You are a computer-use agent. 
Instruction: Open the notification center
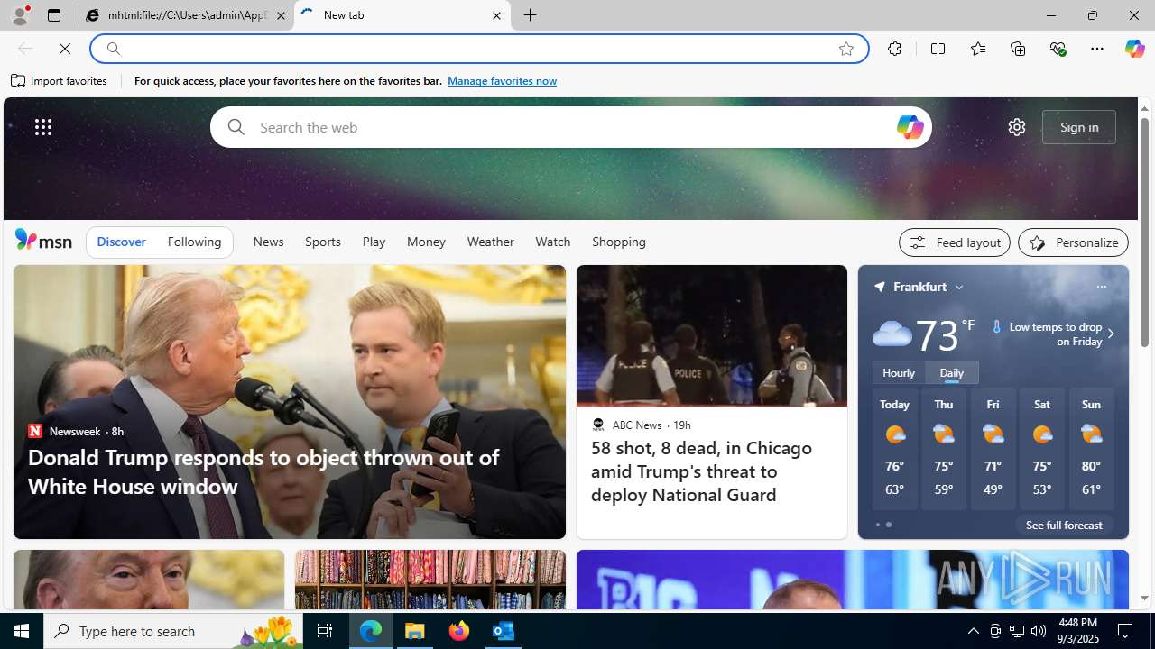tap(1126, 631)
